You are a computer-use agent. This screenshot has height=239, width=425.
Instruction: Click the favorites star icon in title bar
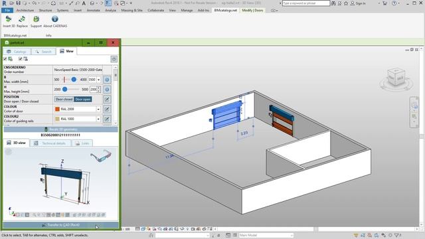pos(346,3)
